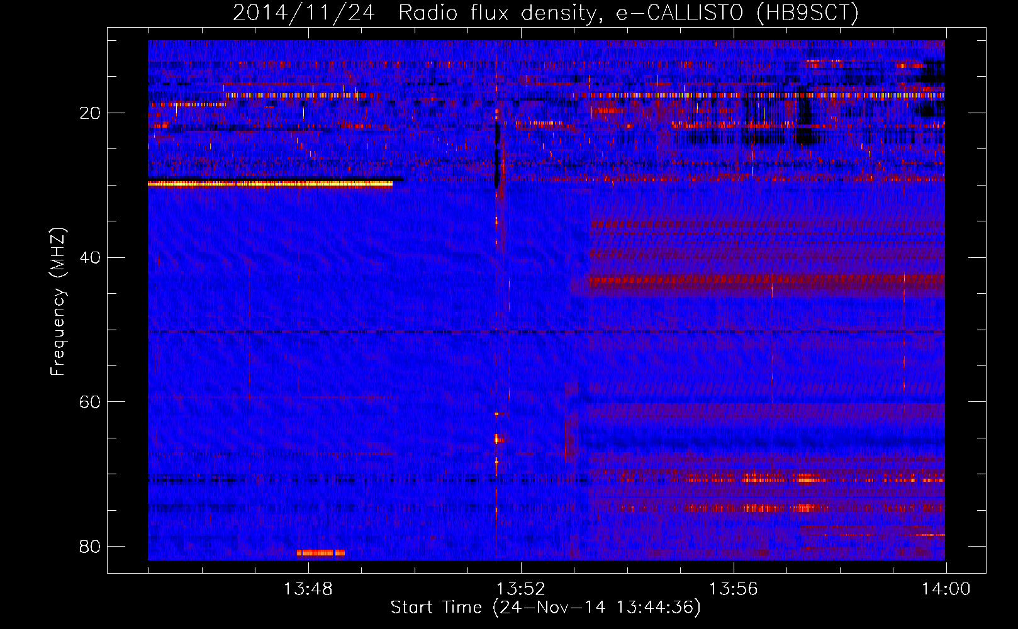
Task: Select the 'Frequency (MHZ)' y-axis label
Action: tap(58, 302)
